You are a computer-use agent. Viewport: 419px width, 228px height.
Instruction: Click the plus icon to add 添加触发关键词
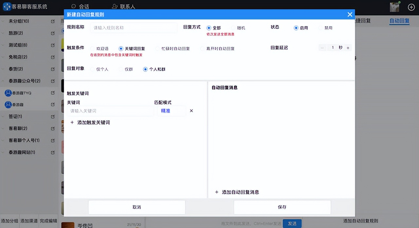[72, 123]
